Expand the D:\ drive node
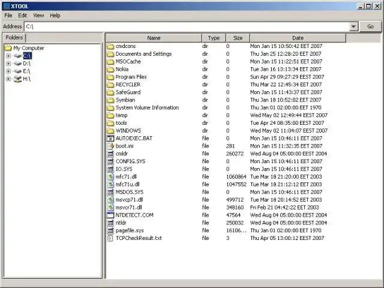 [8, 64]
